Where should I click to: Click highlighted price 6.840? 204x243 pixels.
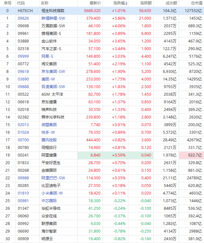coord(95,155)
